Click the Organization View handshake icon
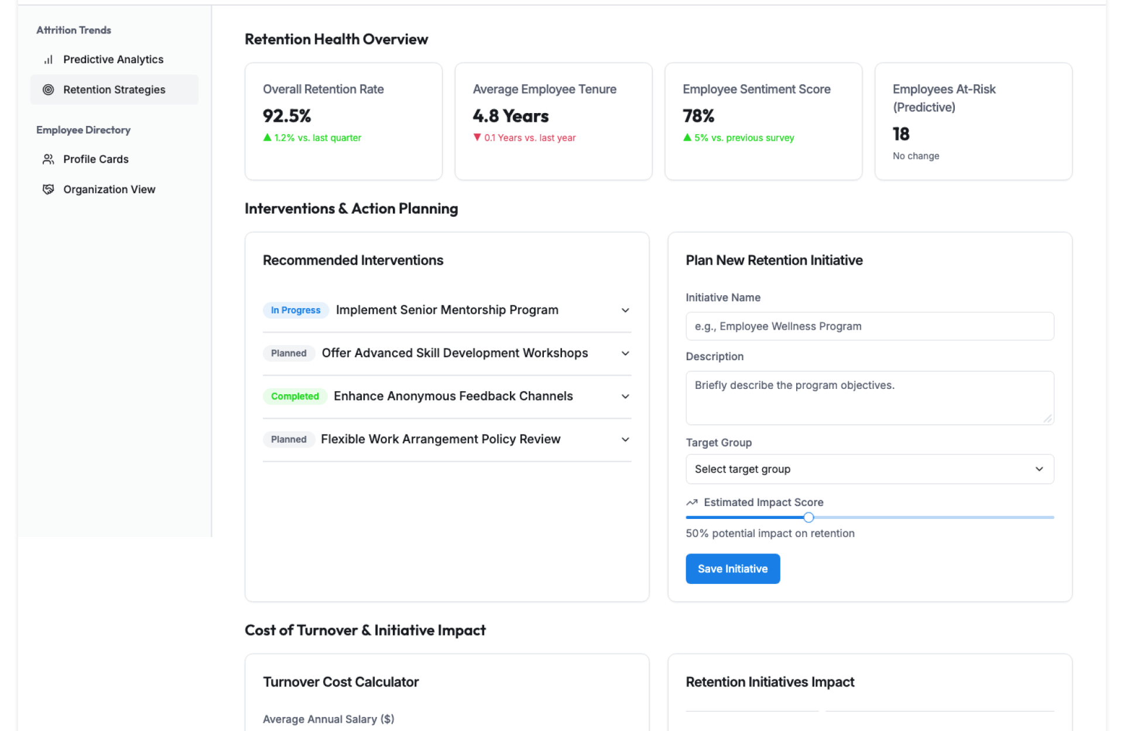 [x=49, y=189]
